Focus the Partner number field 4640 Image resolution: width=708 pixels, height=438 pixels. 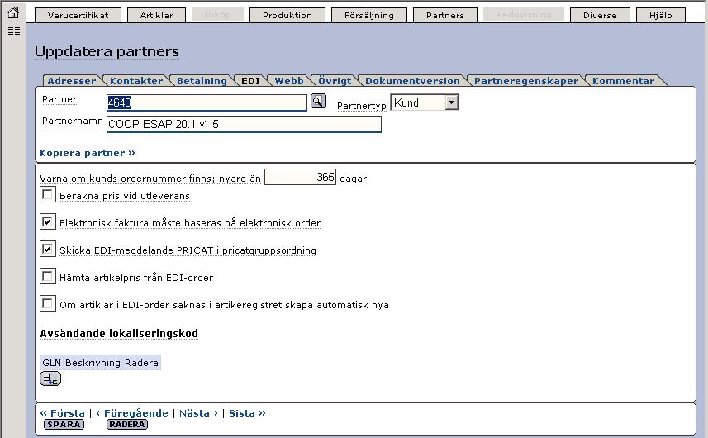[x=207, y=102]
